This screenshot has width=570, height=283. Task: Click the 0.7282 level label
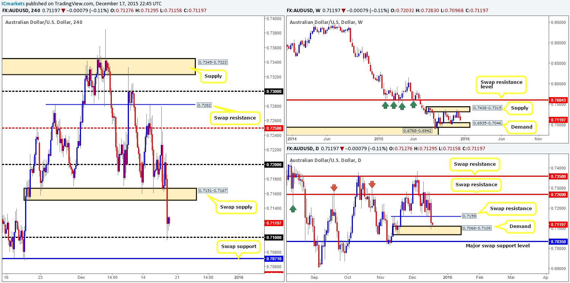[x=205, y=104]
